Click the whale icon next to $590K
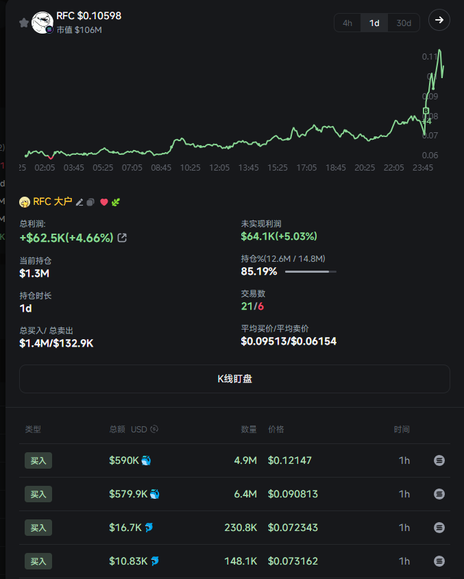Viewport: 464px width, 579px height. [146, 460]
